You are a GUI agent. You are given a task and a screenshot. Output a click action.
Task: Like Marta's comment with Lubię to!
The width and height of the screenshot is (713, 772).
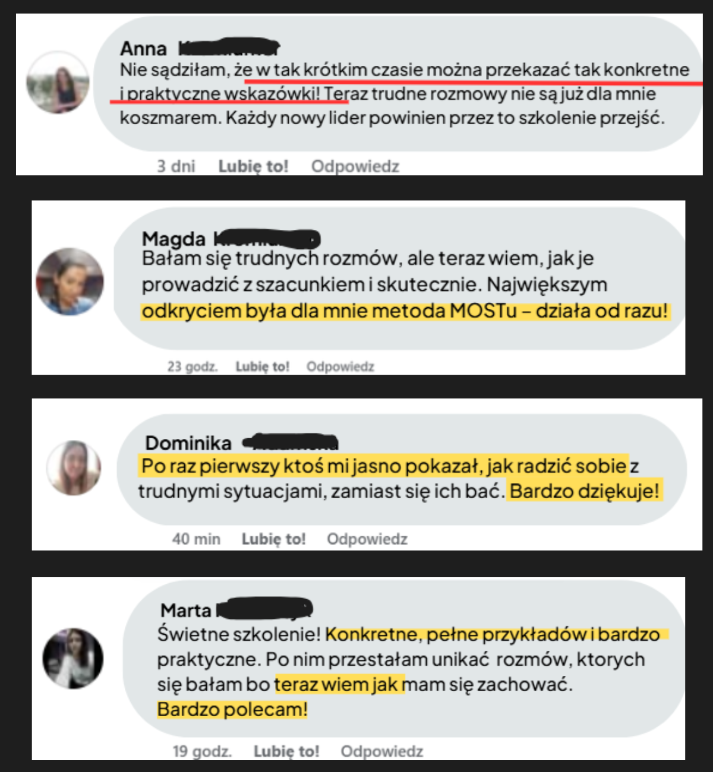pyautogui.click(x=286, y=751)
